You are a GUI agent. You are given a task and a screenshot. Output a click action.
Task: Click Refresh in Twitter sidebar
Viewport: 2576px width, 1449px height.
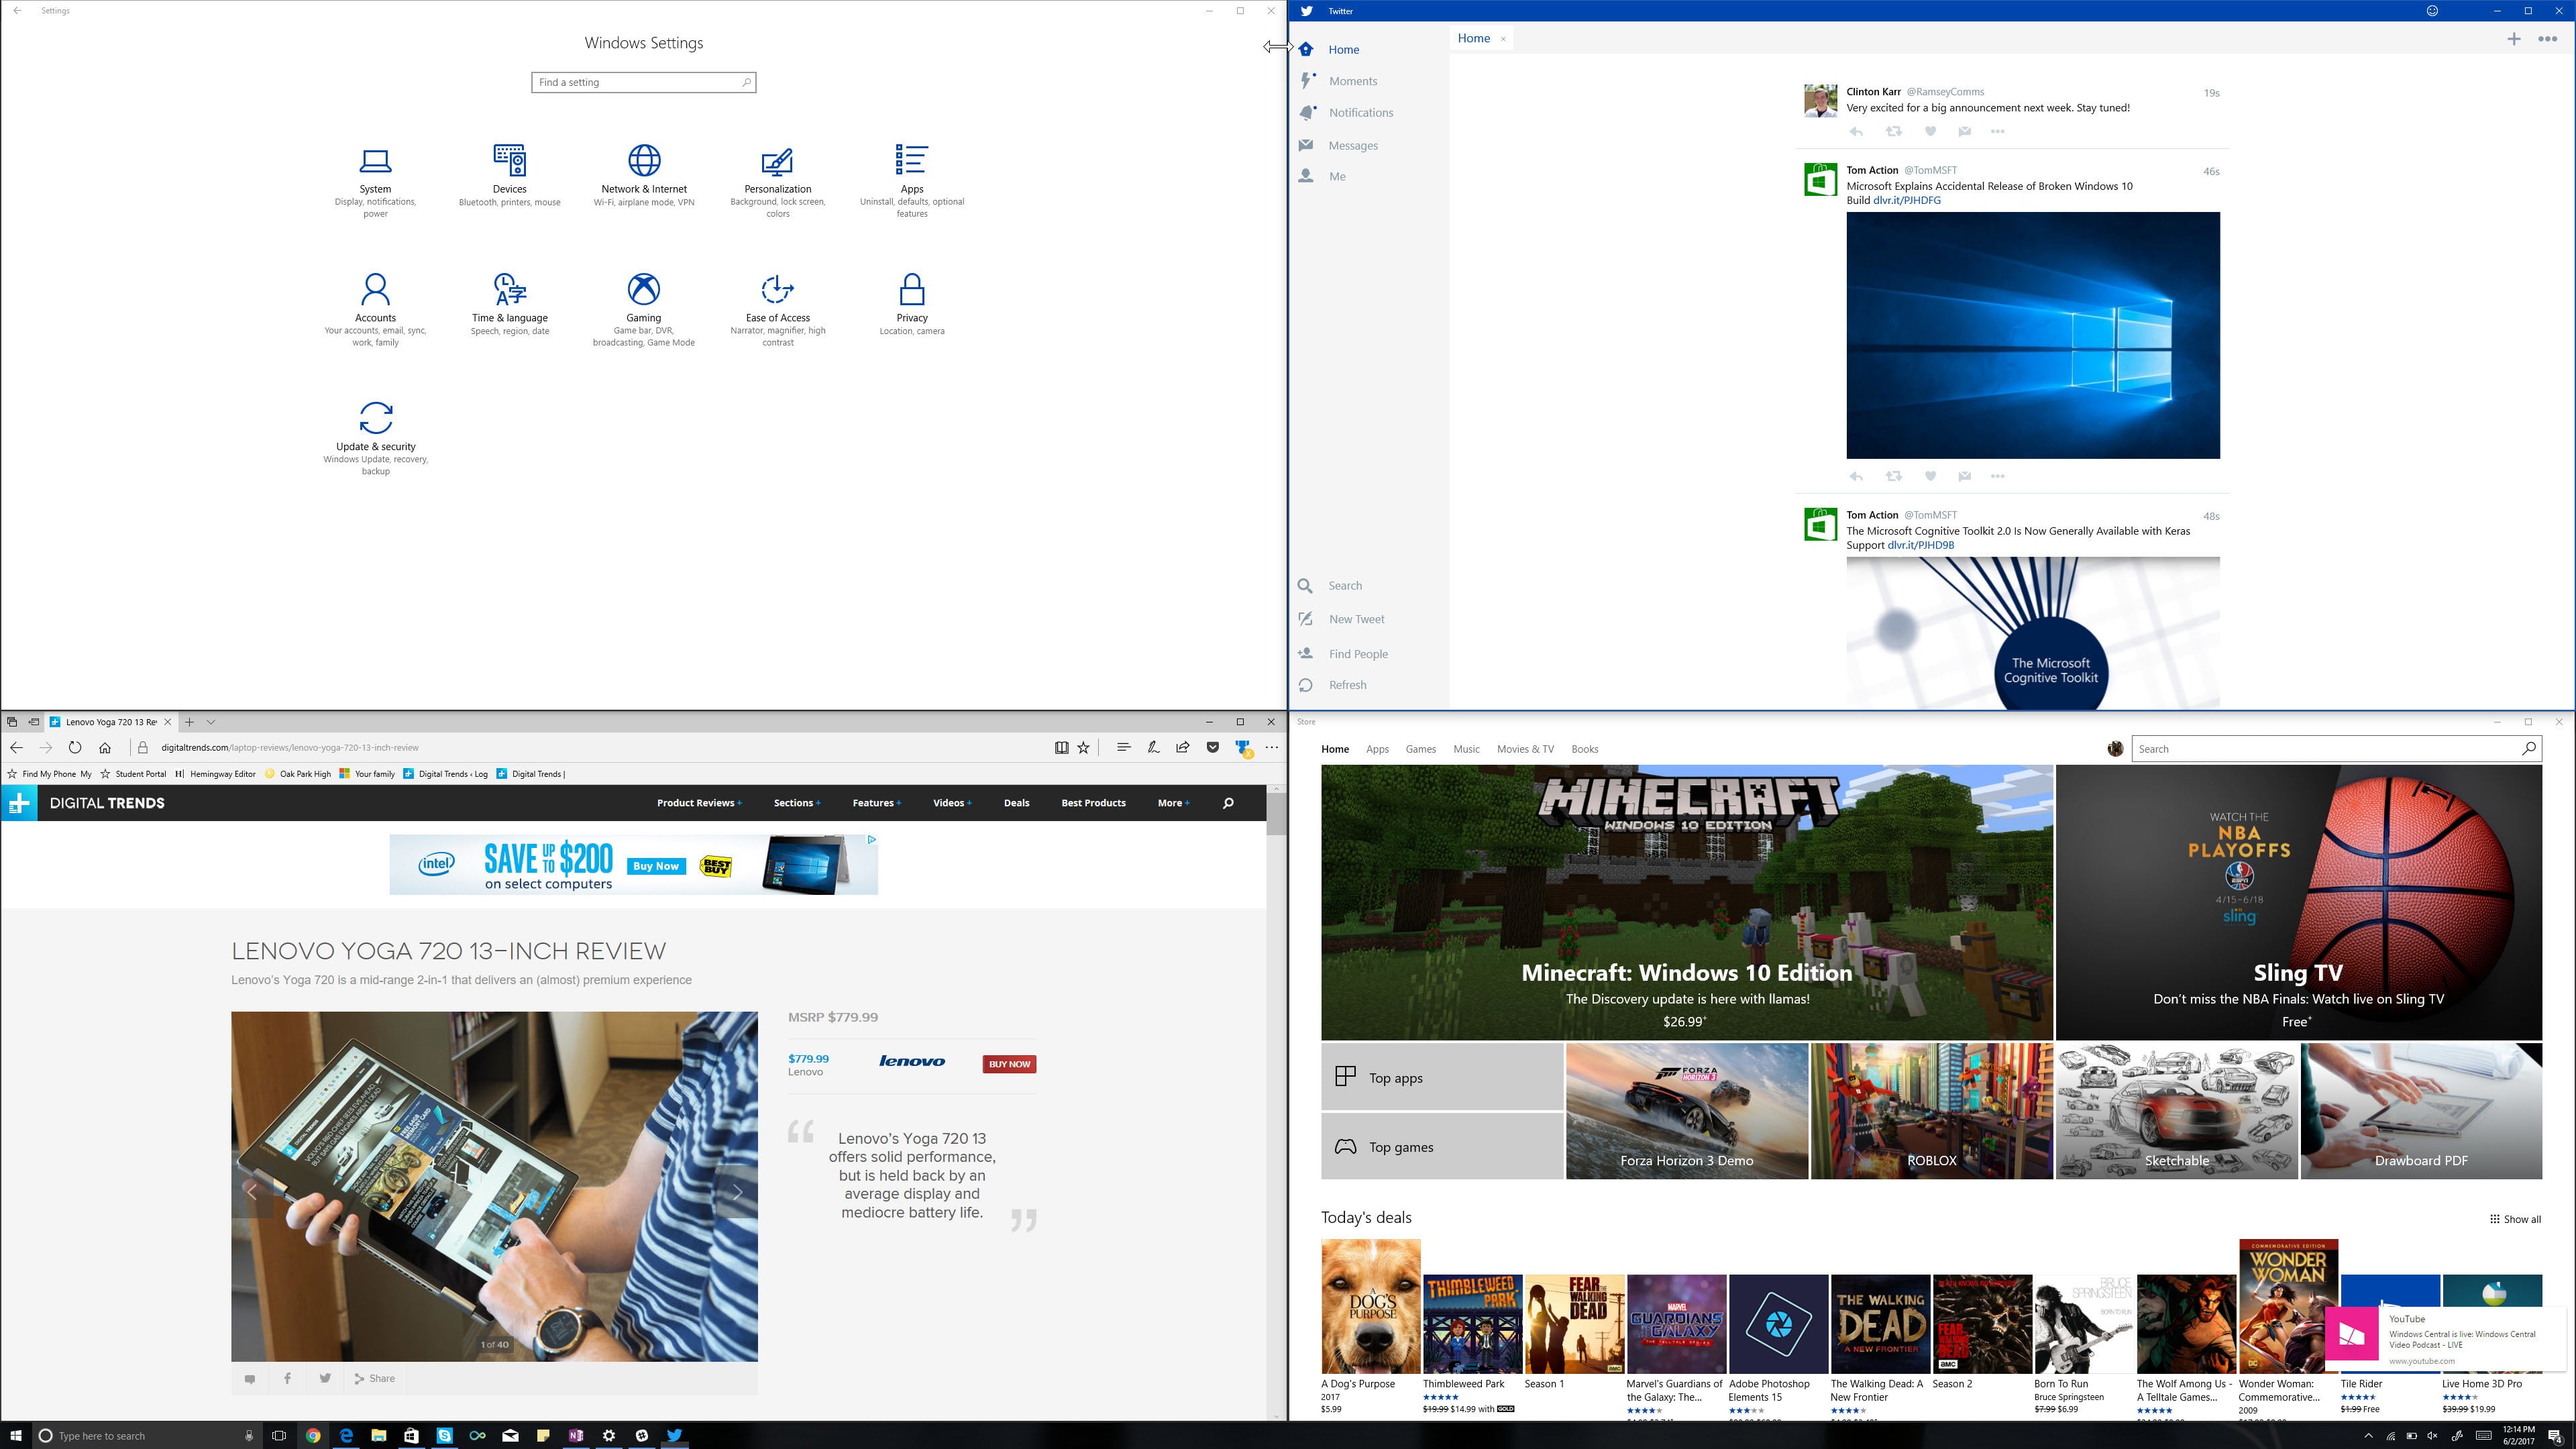click(1347, 685)
